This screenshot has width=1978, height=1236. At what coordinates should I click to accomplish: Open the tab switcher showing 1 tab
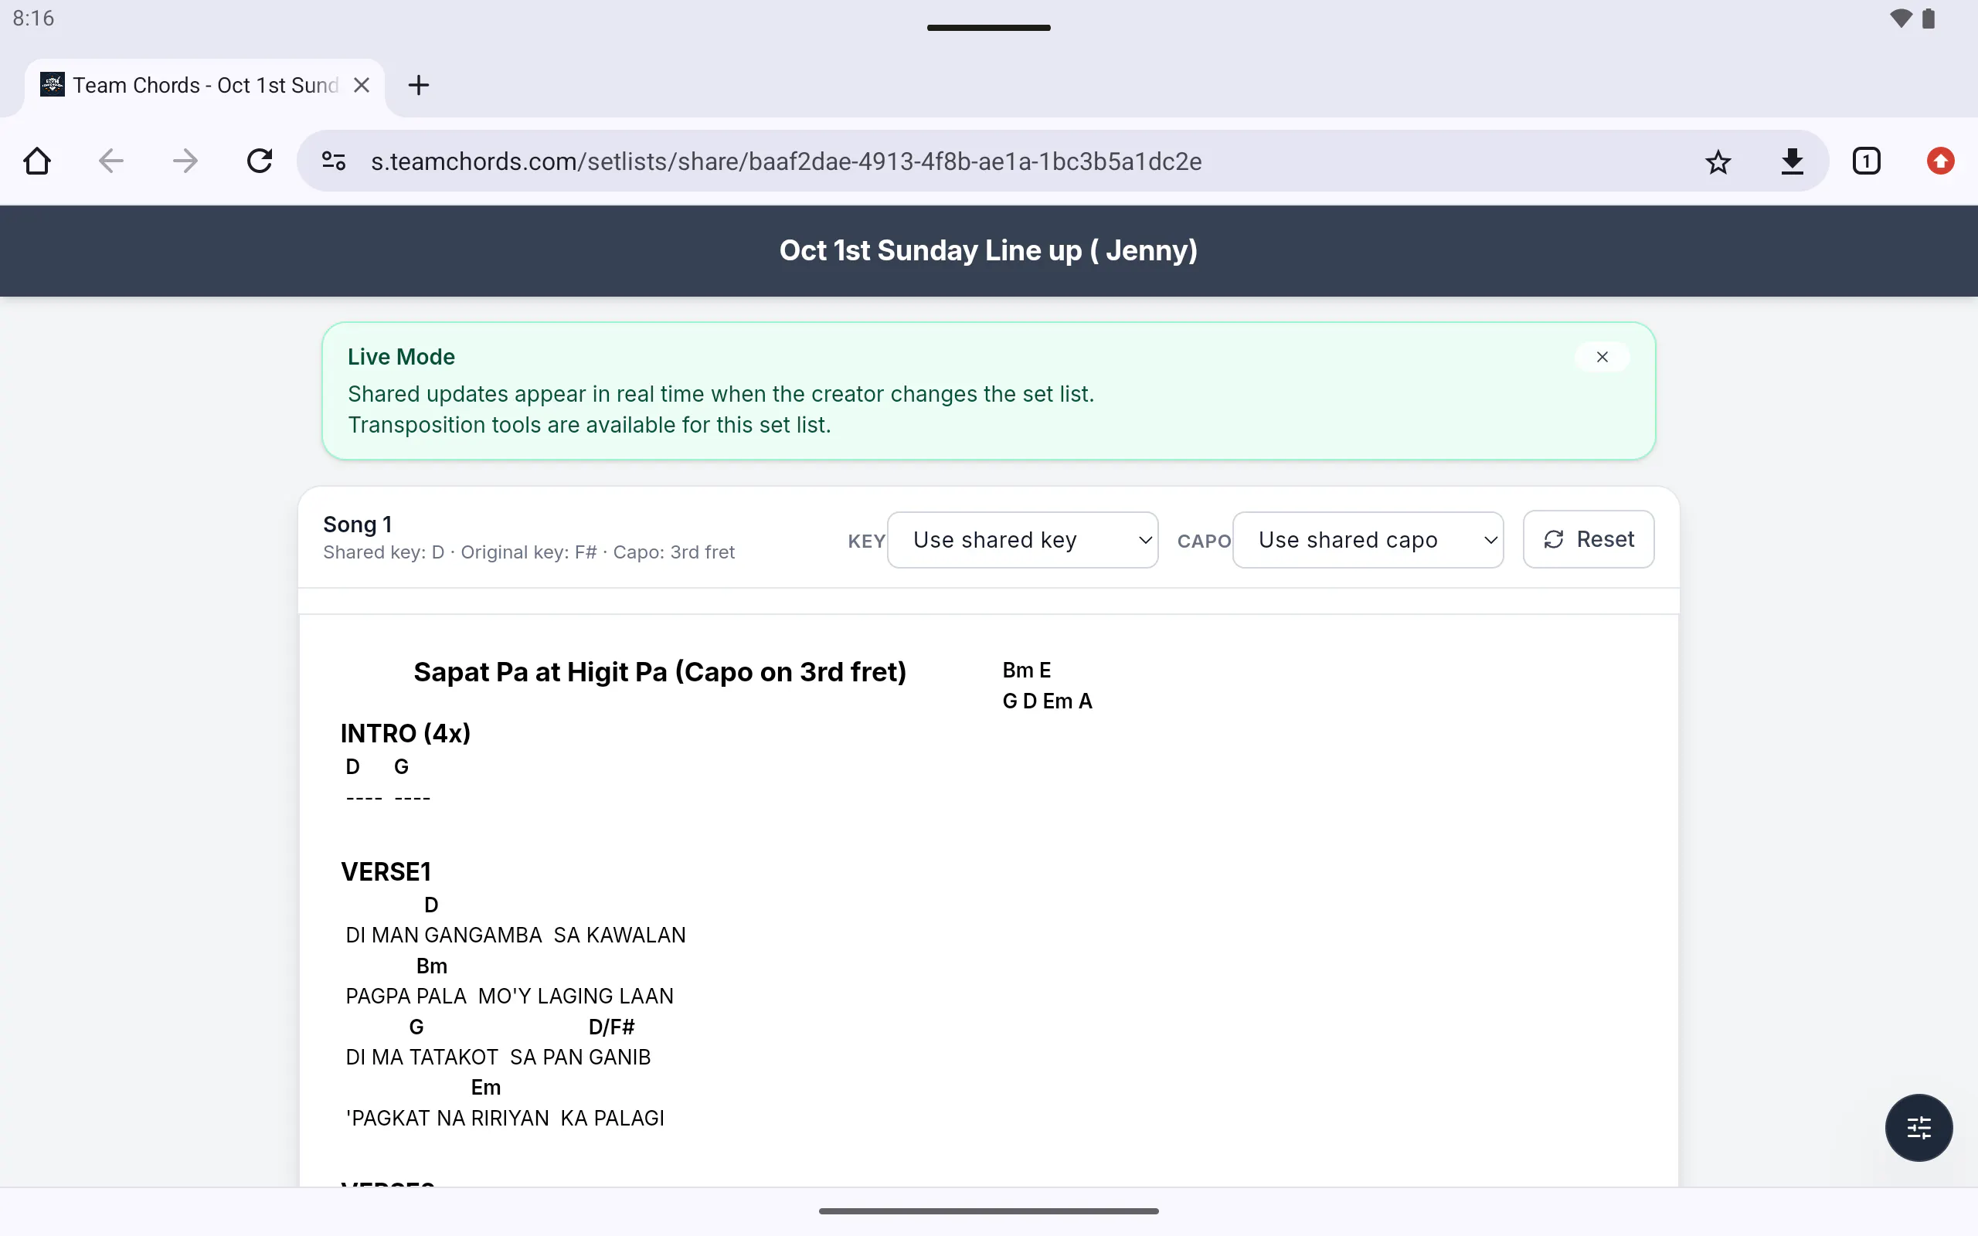click(1866, 161)
